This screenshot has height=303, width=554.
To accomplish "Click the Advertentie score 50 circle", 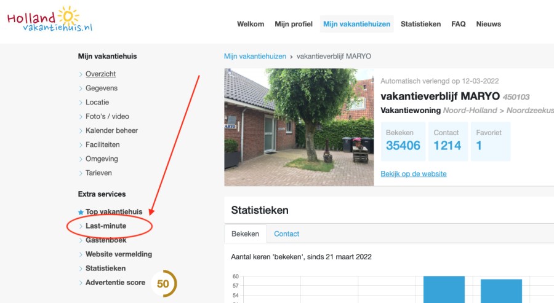I will (163, 283).
